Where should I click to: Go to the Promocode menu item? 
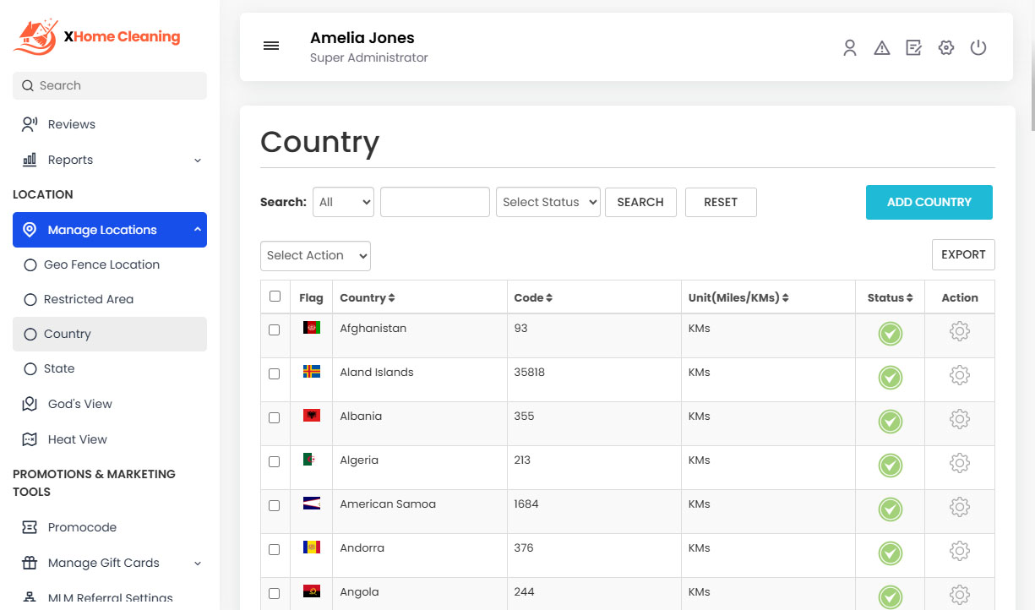coord(82,527)
